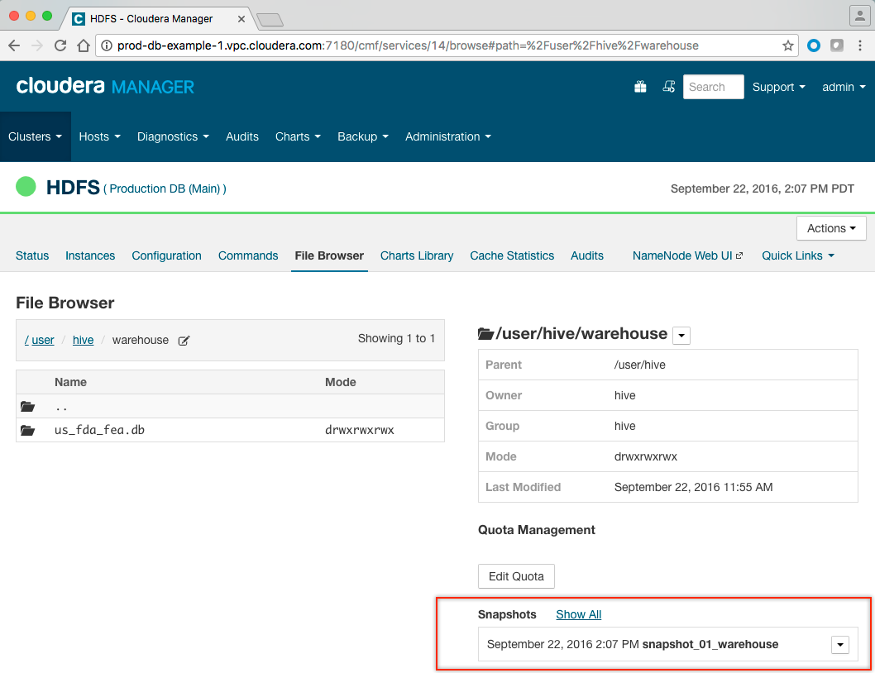Show All snapshots link

[579, 614]
